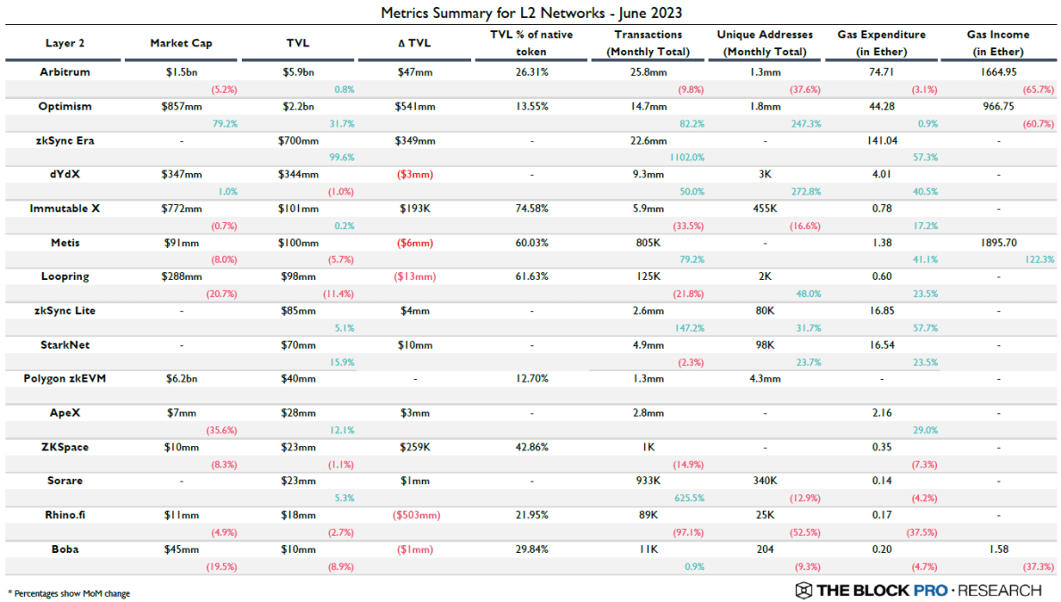Screen dimensions: 1061x602
Task: Click the Unique Addresses column header
Action: click(x=765, y=43)
